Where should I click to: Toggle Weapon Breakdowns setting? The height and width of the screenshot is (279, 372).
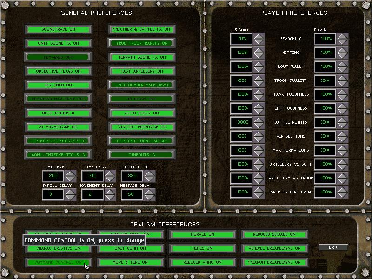click(274, 262)
